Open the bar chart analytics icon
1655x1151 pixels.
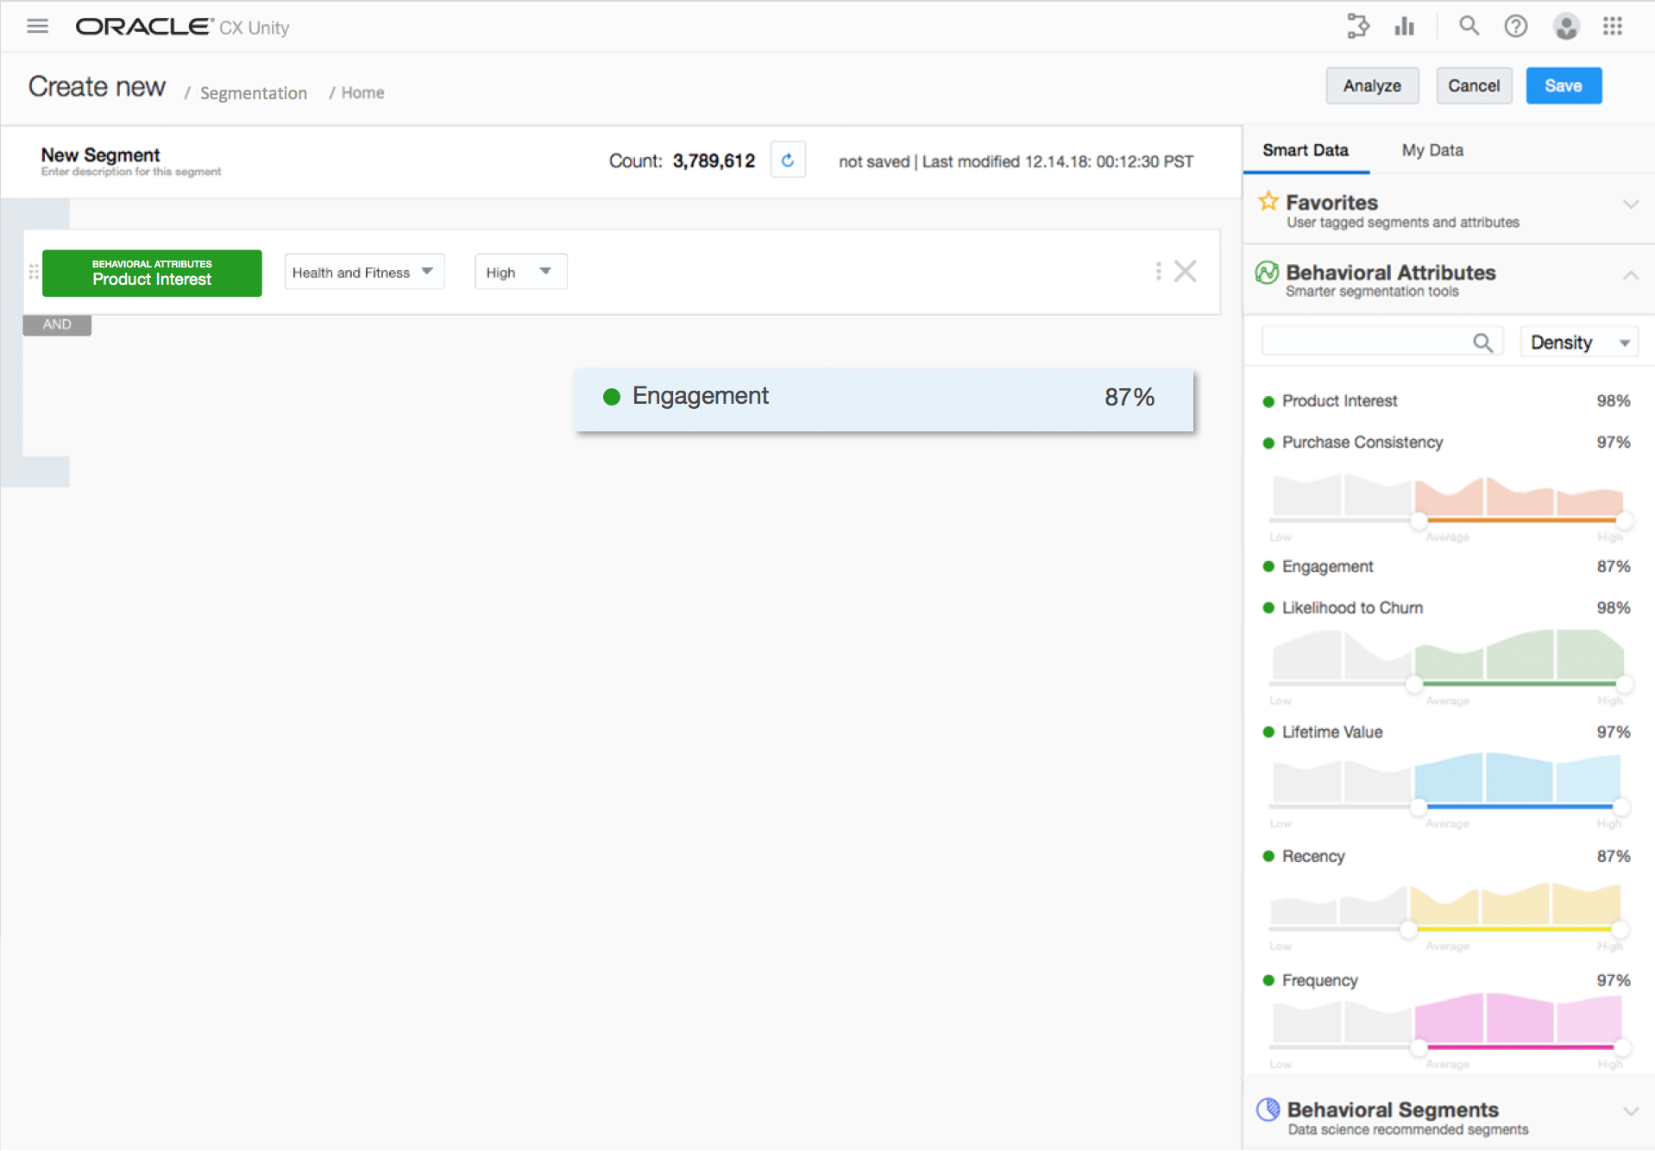coord(1404,26)
